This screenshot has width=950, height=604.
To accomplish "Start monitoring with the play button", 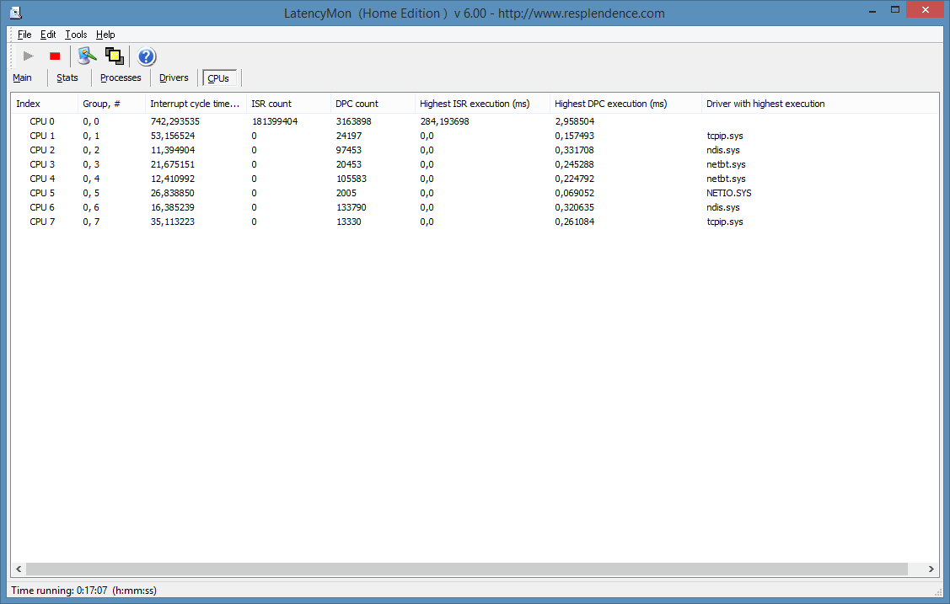I will [x=28, y=56].
